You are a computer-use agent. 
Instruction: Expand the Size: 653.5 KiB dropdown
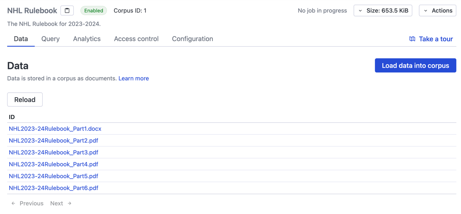[x=383, y=11]
